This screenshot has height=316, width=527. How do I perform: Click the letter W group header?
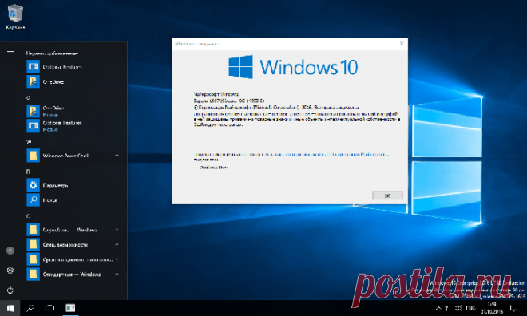click(x=29, y=142)
